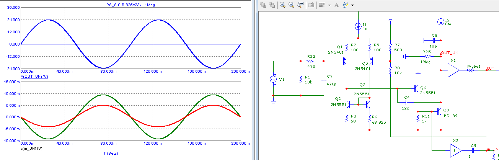Open the black toolbar overflow arrow

352,5
